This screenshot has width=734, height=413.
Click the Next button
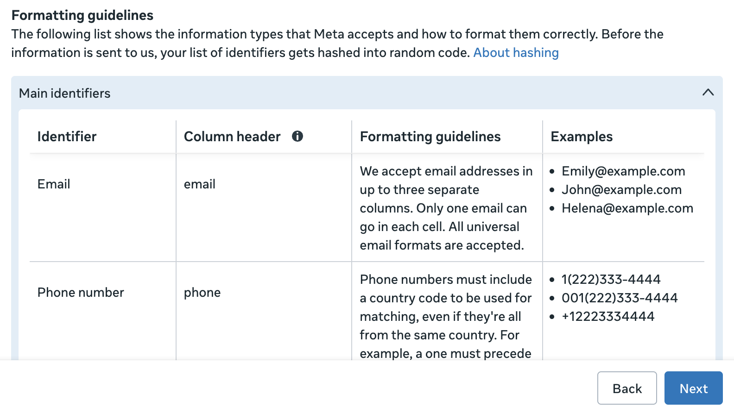point(693,388)
